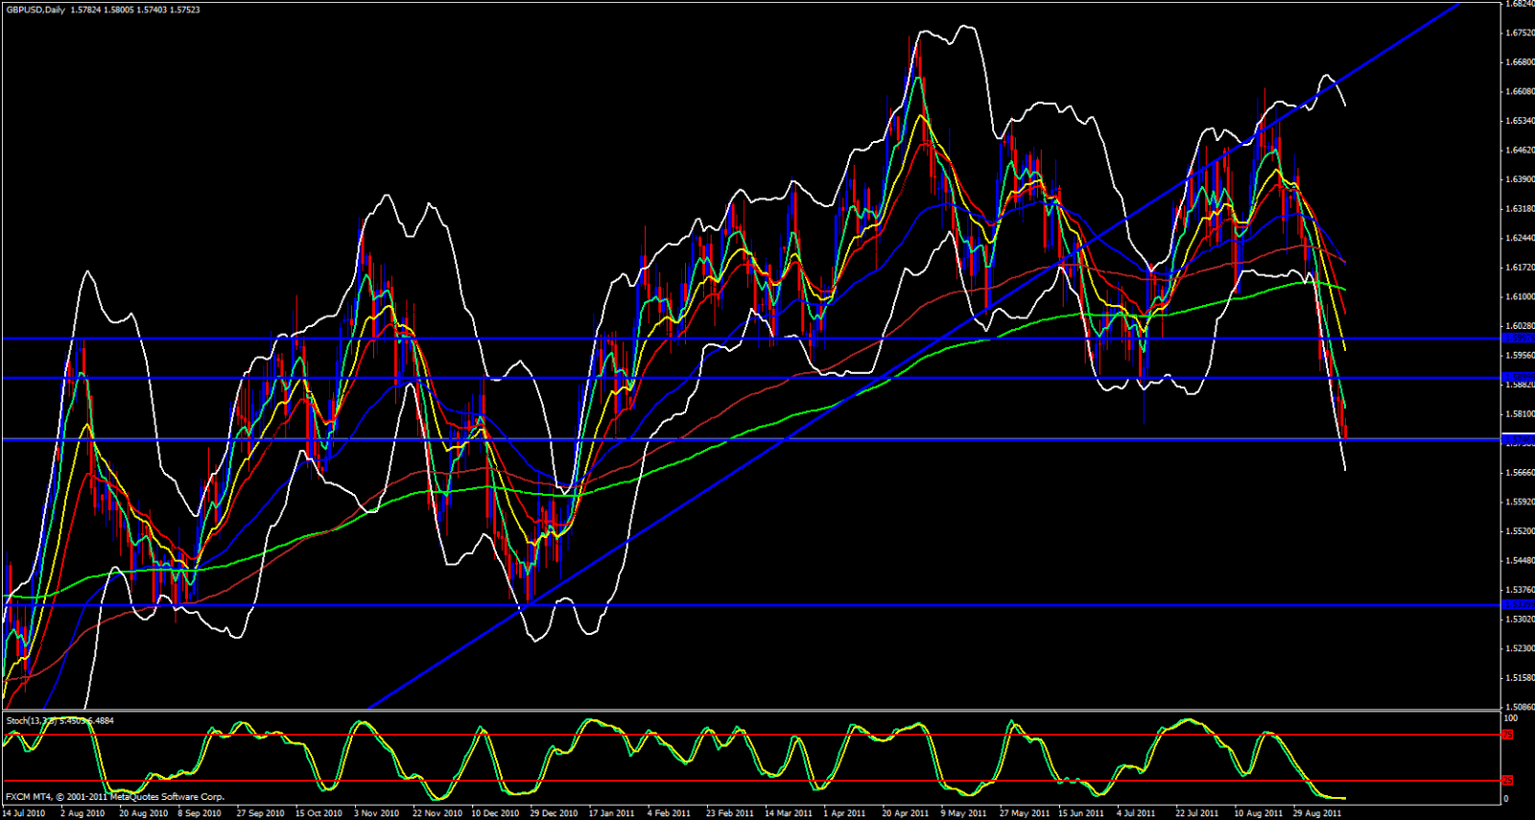Click the 100 level on stochastic scale

[x=1510, y=718]
